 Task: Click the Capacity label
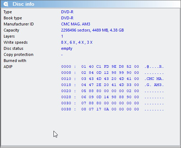tap(11, 30)
